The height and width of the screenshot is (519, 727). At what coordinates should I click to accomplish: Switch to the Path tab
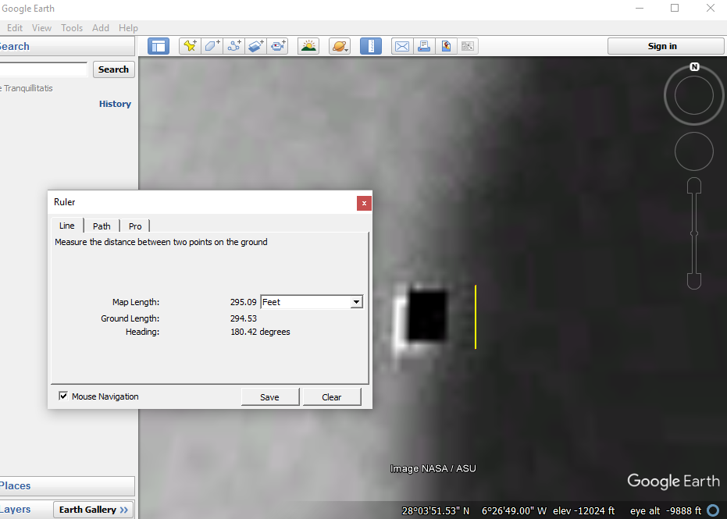(x=102, y=226)
